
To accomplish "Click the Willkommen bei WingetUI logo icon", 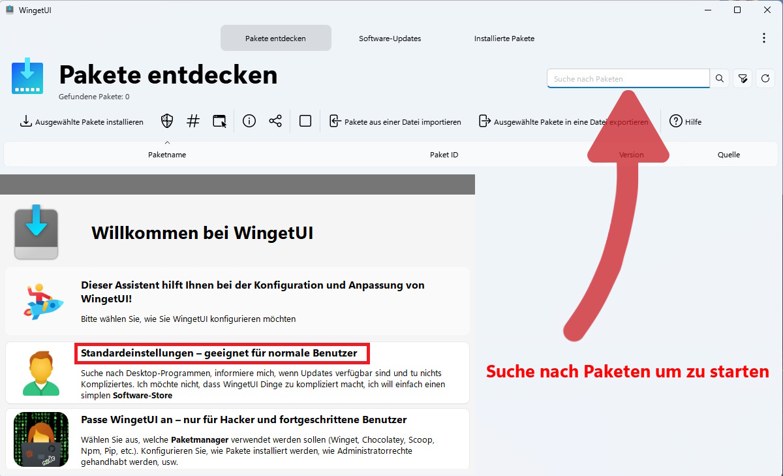I will 37,232.
